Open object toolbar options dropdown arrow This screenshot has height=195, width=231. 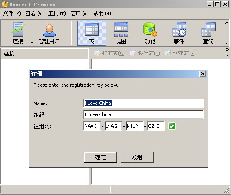[x=227, y=55]
